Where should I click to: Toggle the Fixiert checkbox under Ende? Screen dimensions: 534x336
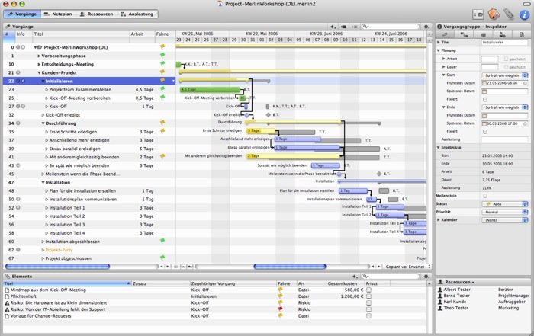[484, 132]
